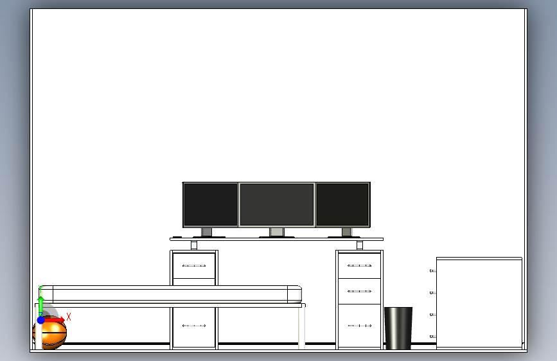The width and height of the screenshot is (557, 361).
Task: Select the center monitor stand
Action: coord(277,233)
